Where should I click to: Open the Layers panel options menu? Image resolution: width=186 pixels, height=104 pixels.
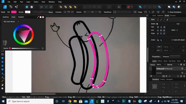coord(184,61)
